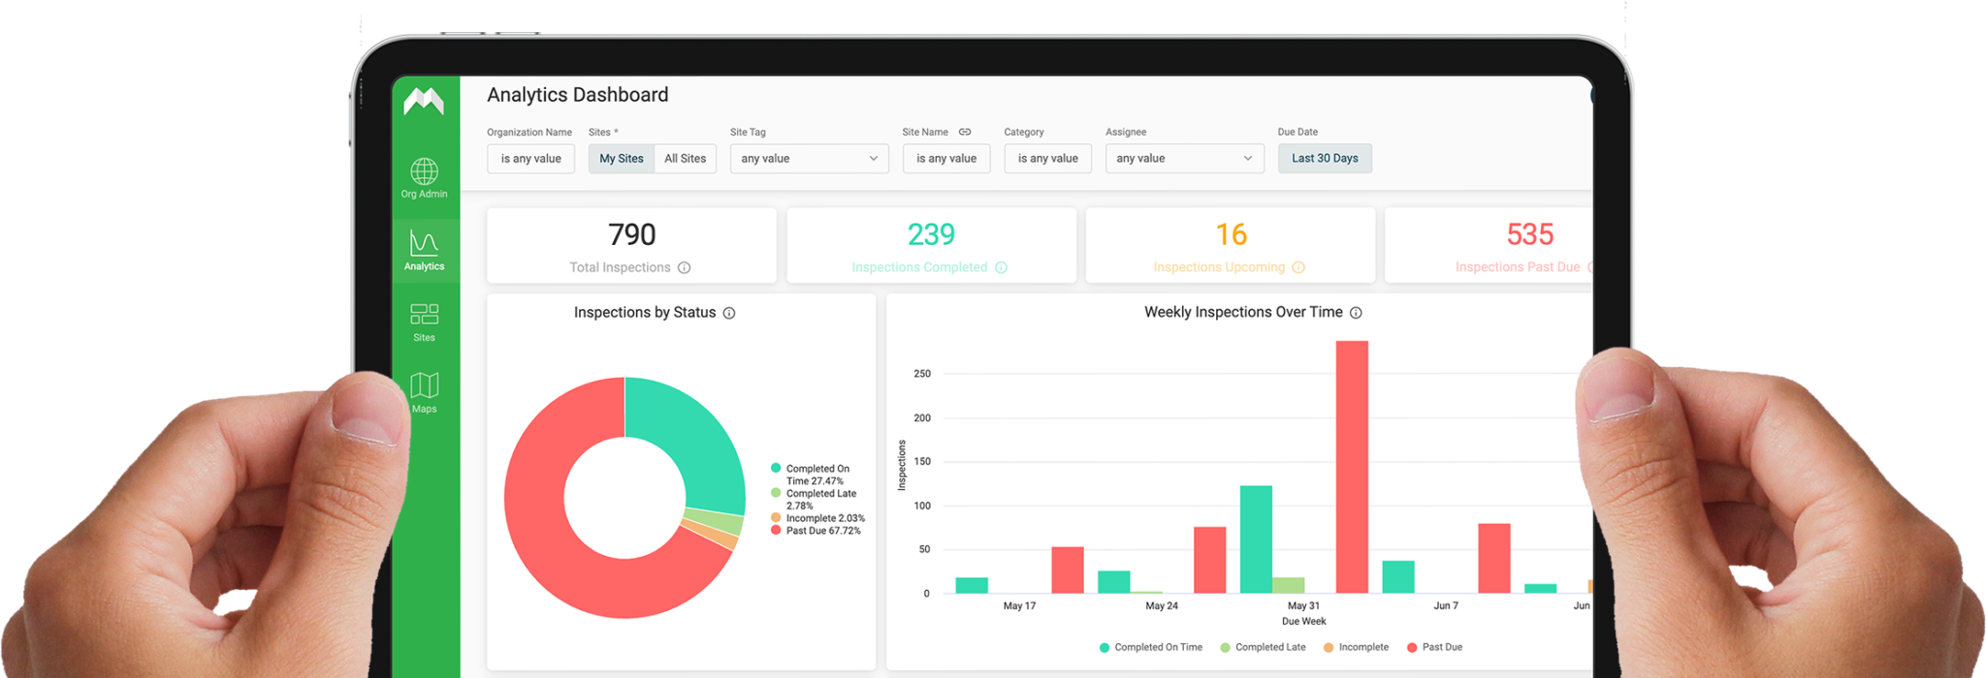Click Past Due 67.72% pie legend entry
Viewport: 1986px width, 678px height.
pos(816,531)
